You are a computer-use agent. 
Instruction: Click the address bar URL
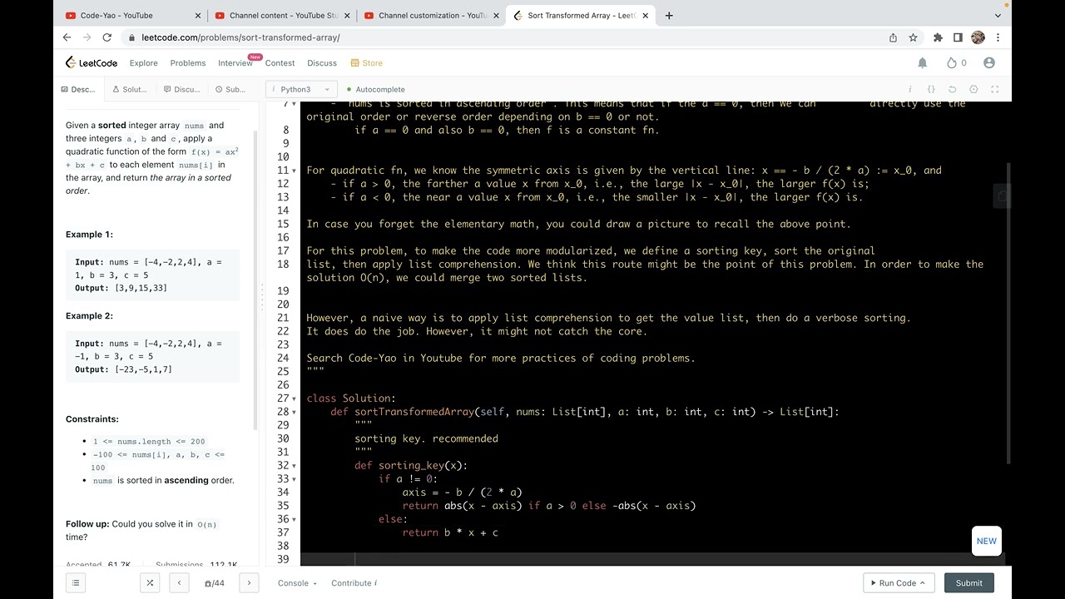(241, 37)
